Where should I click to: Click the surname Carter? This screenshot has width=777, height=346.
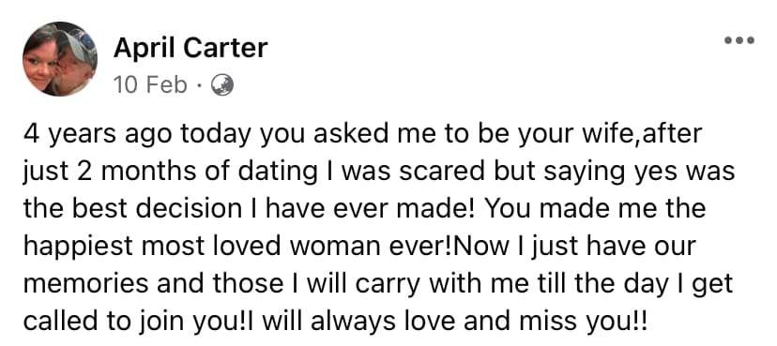(225, 49)
